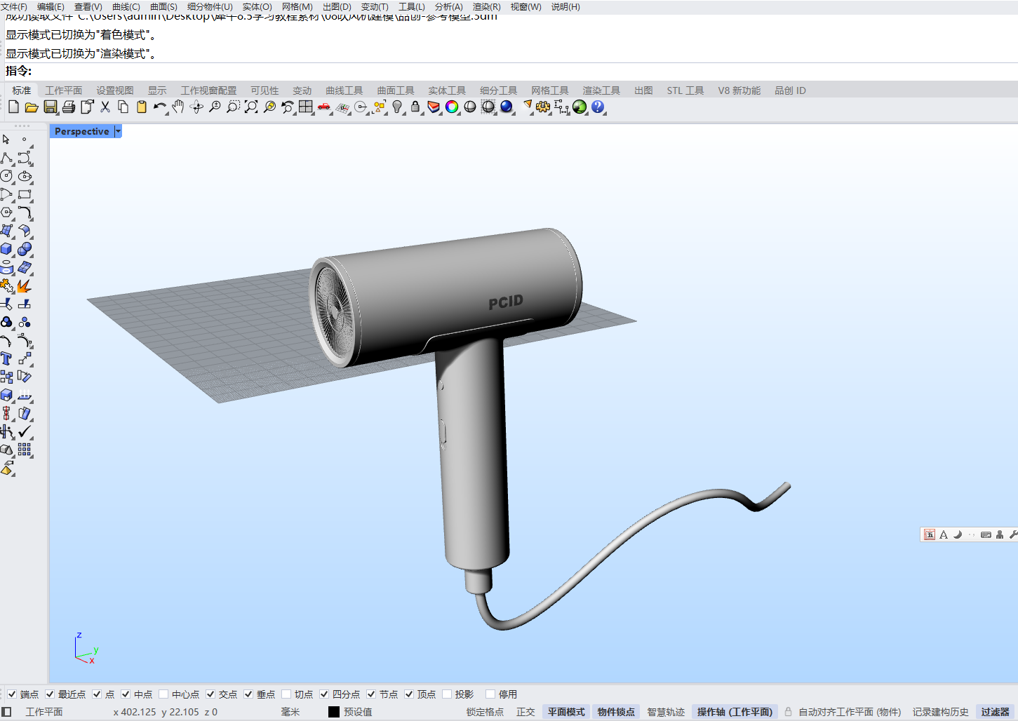The image size is (1018, 721).
Task: Open the 渲染(R) menu
Action: pos(486,7)
